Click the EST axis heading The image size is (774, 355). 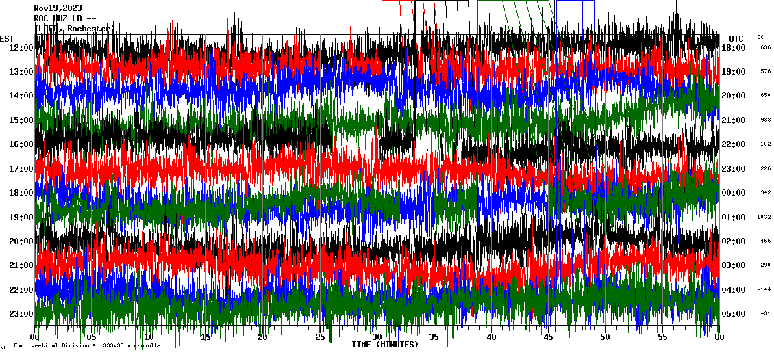tap(7, 38)
